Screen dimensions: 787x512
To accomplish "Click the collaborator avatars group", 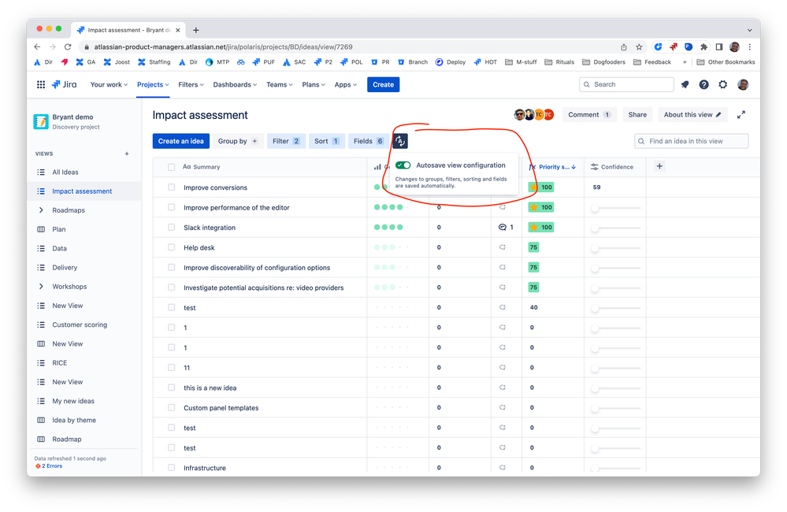I will (x=533, y=114).
